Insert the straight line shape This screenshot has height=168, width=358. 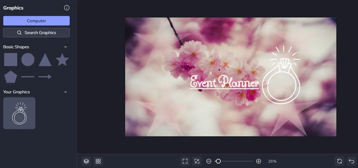coord(28,77)
